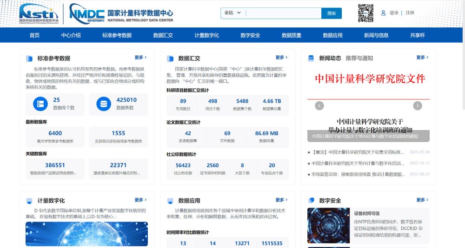465x248 pixels.
Task: Click the 注册 register link
Action: [410, 13]
